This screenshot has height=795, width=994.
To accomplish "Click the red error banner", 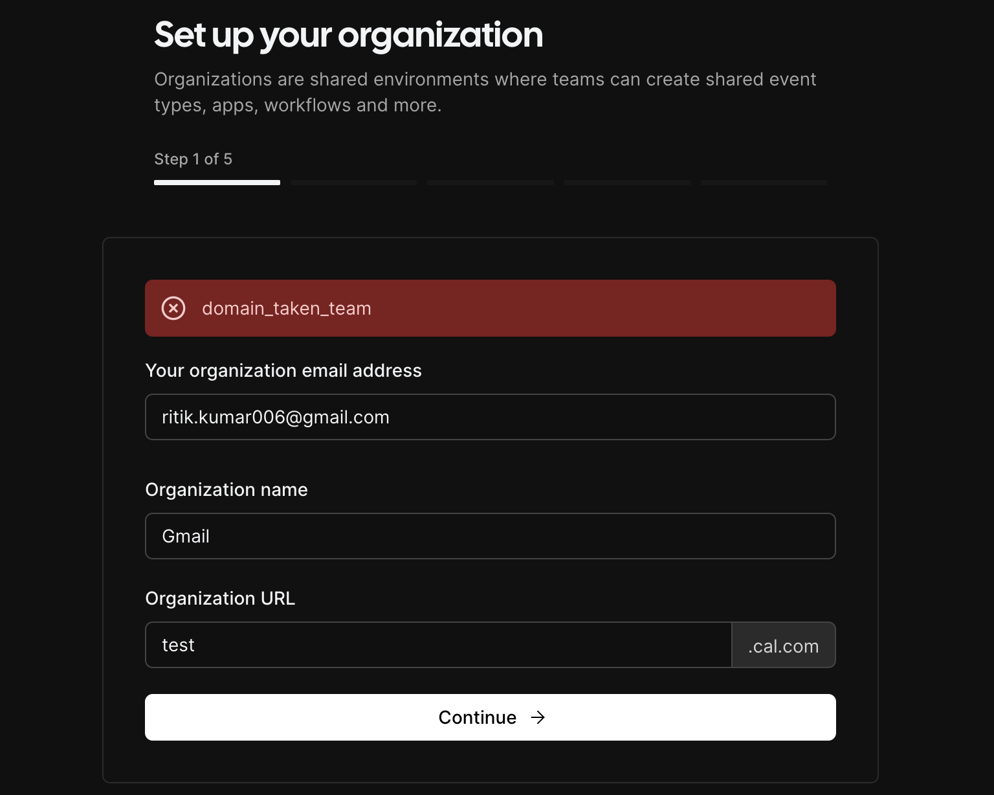I will coord(491,308).
